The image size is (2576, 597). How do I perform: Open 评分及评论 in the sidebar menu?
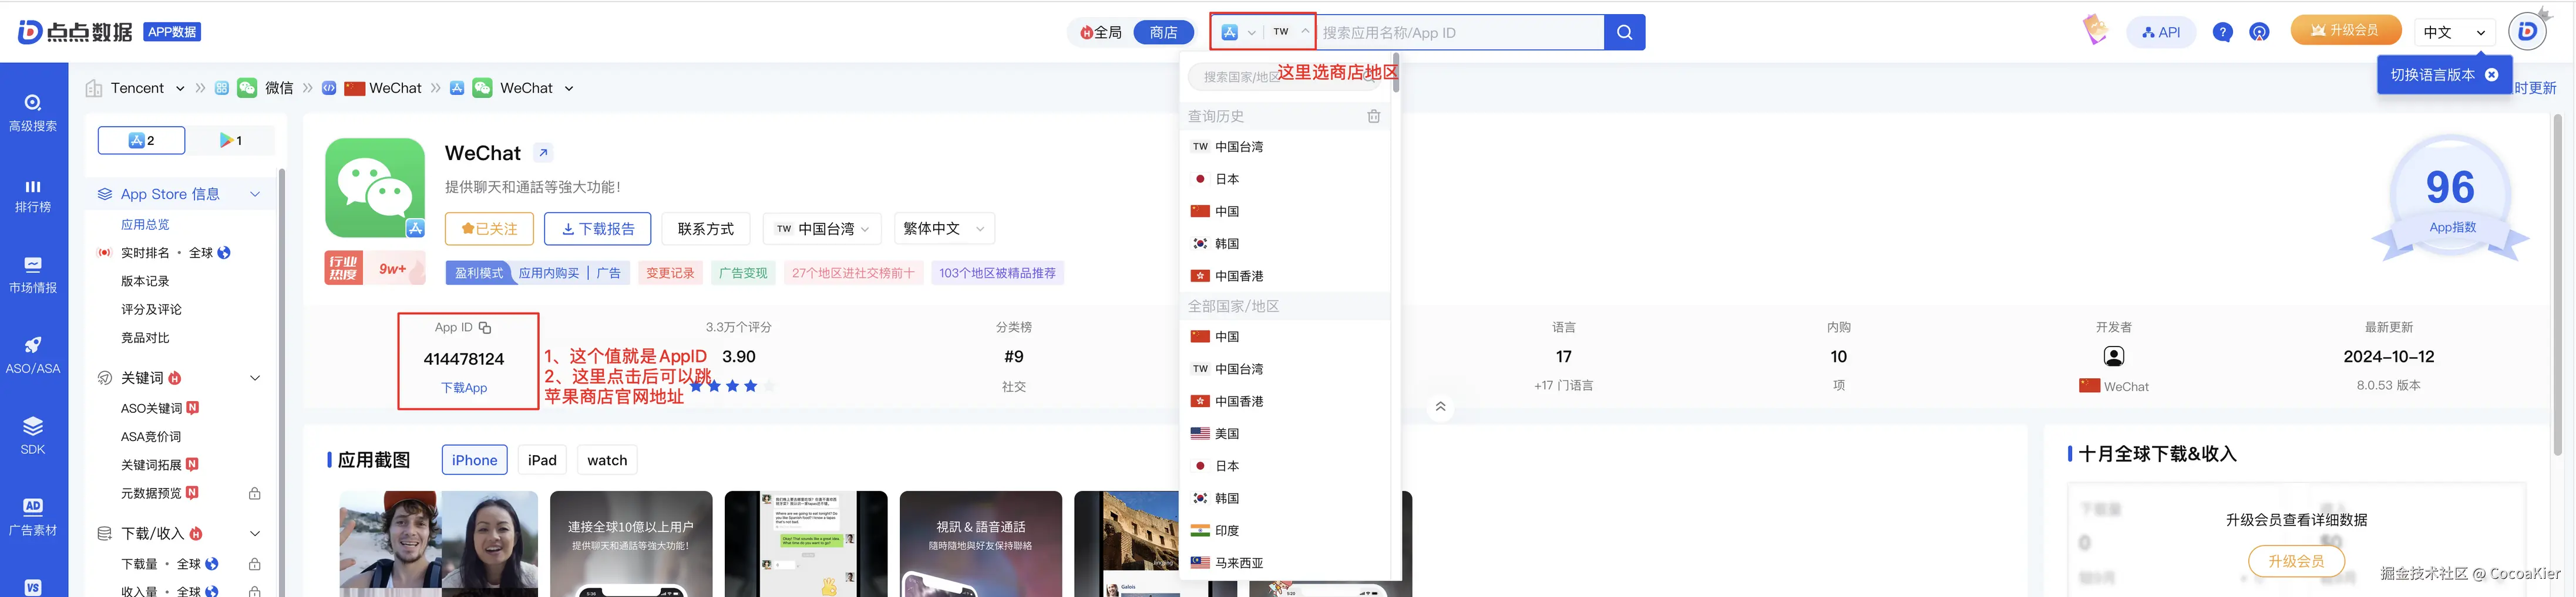(x=151, y=310)
